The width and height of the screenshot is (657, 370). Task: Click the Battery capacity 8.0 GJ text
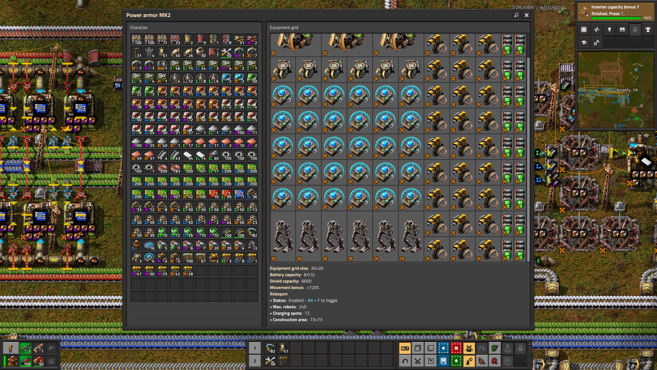(292, 275)
